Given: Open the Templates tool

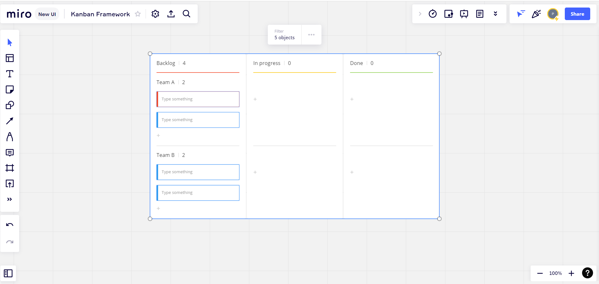Looking at the screenshot, I should click(10, 58).
